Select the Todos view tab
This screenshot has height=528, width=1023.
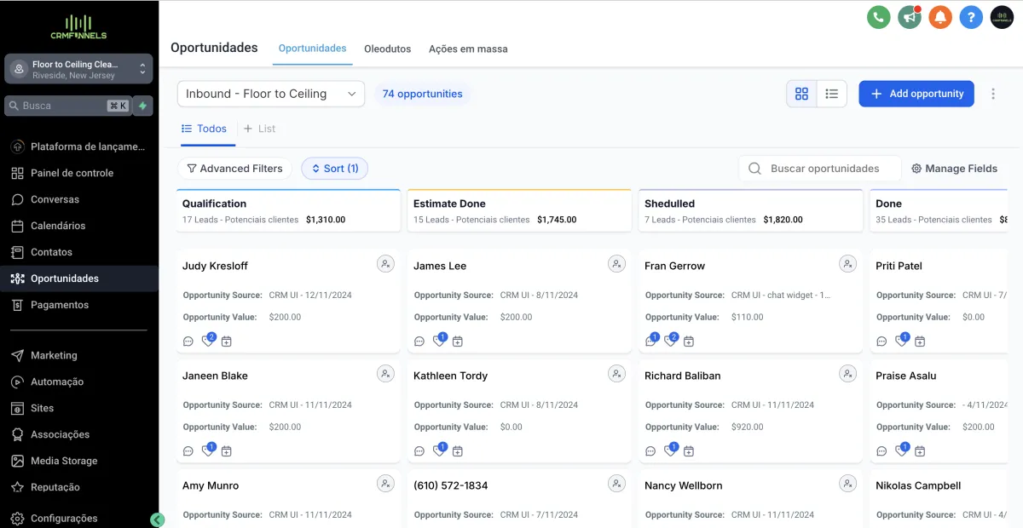tap(204, 129)
